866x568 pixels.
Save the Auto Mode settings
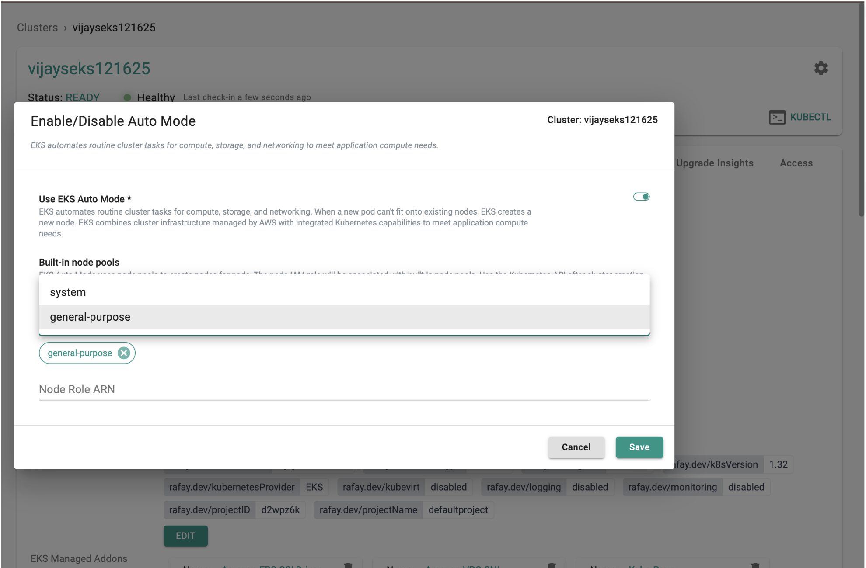coord(639,447)
